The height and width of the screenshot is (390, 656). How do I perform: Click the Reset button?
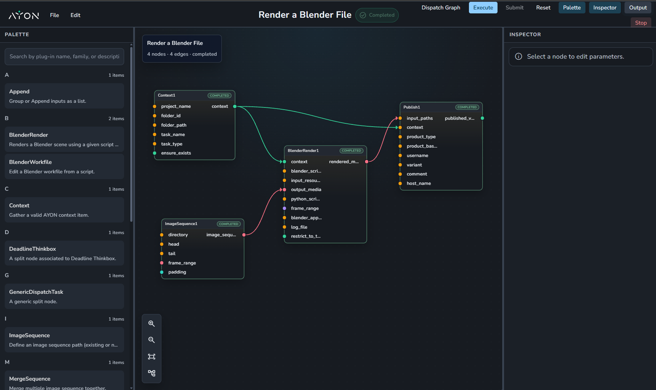(x=543, y=8)
